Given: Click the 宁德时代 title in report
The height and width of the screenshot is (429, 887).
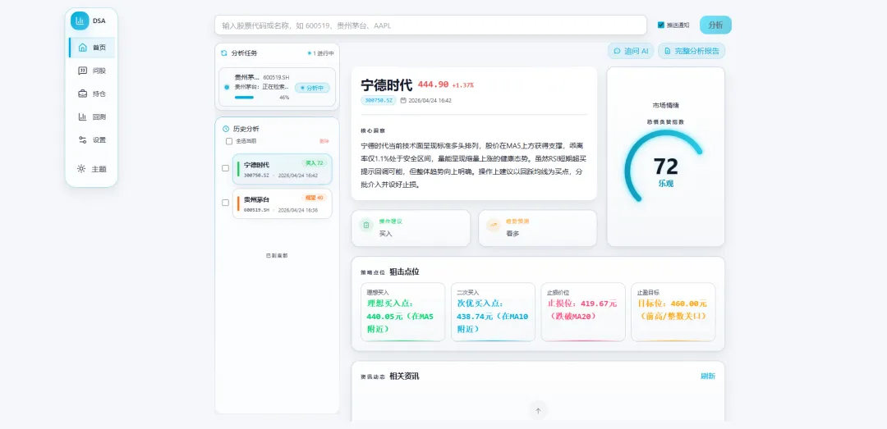Looking at the screenshot, I should coord(386,84).
